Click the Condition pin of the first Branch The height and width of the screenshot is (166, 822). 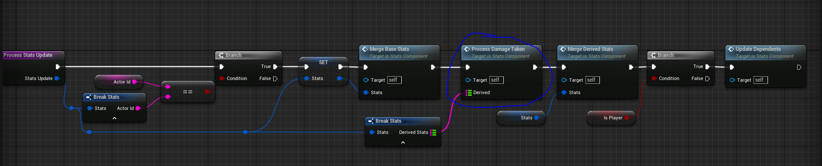pos(222,78)
